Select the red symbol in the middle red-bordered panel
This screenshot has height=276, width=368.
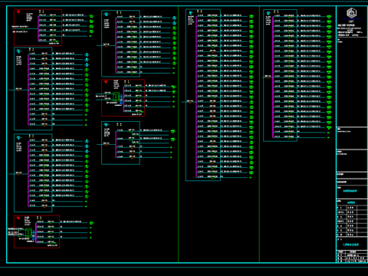(x=106, y=82)
